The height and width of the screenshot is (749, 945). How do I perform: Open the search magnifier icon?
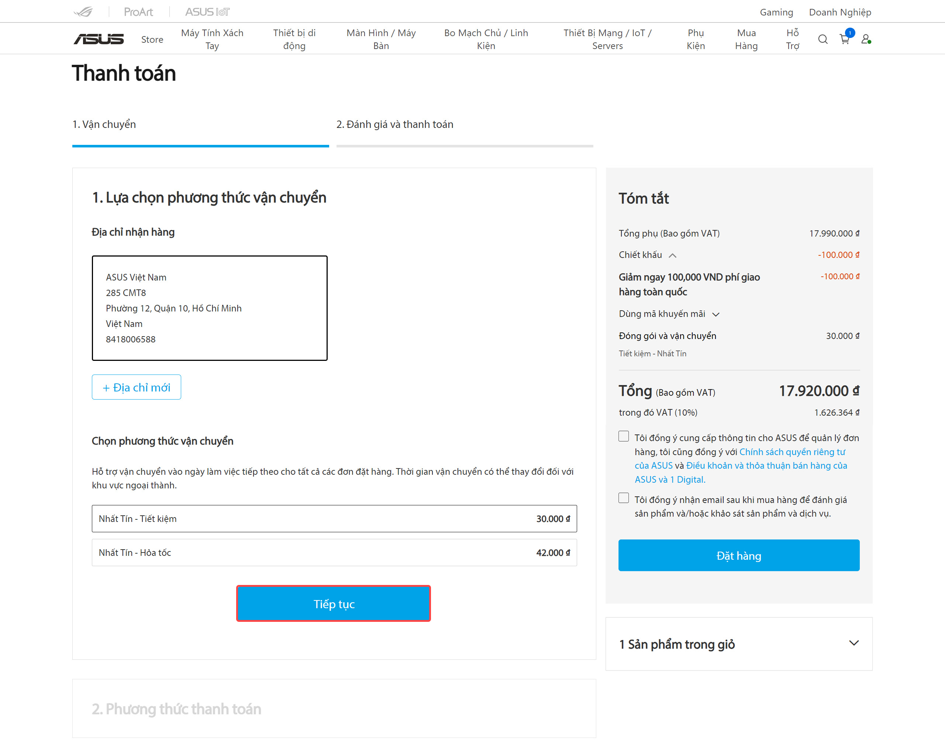(x=823, y=39)
